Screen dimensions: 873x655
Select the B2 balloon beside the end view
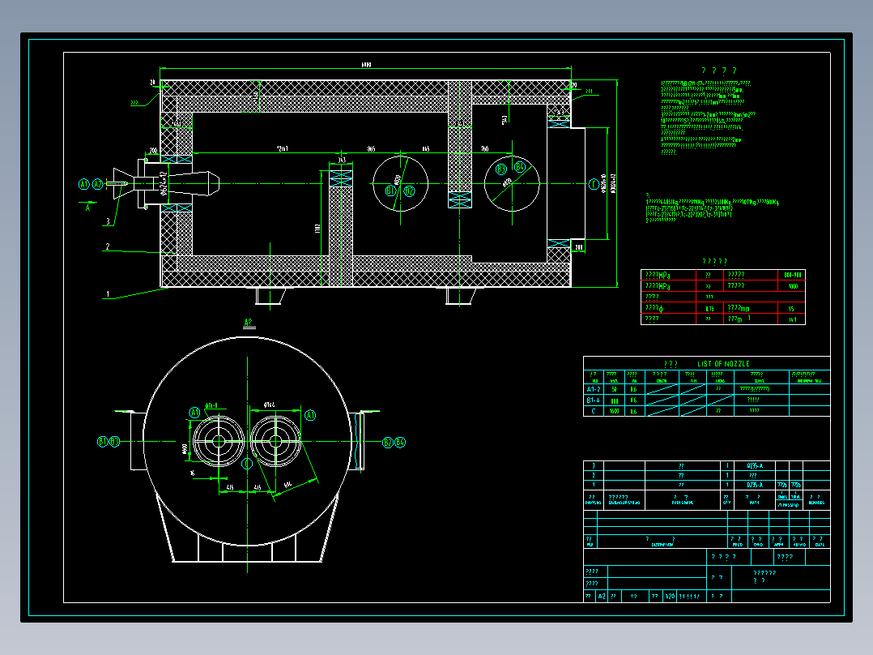pos(388,443)
